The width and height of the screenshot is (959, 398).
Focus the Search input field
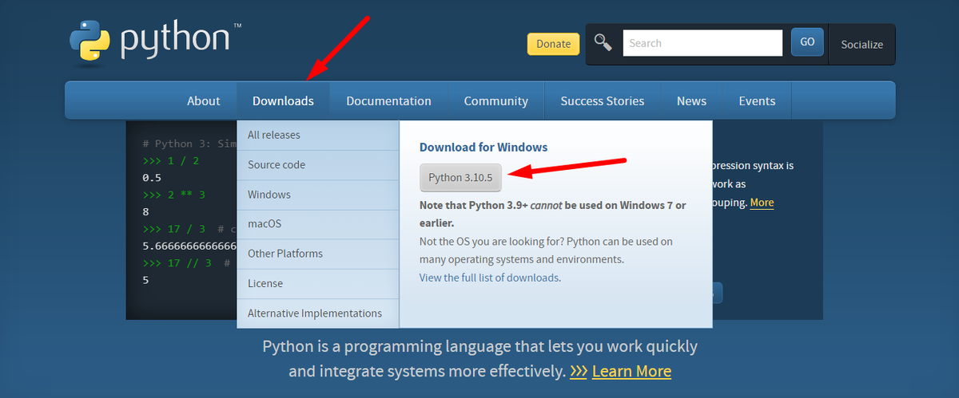click(x=702, y=43)
